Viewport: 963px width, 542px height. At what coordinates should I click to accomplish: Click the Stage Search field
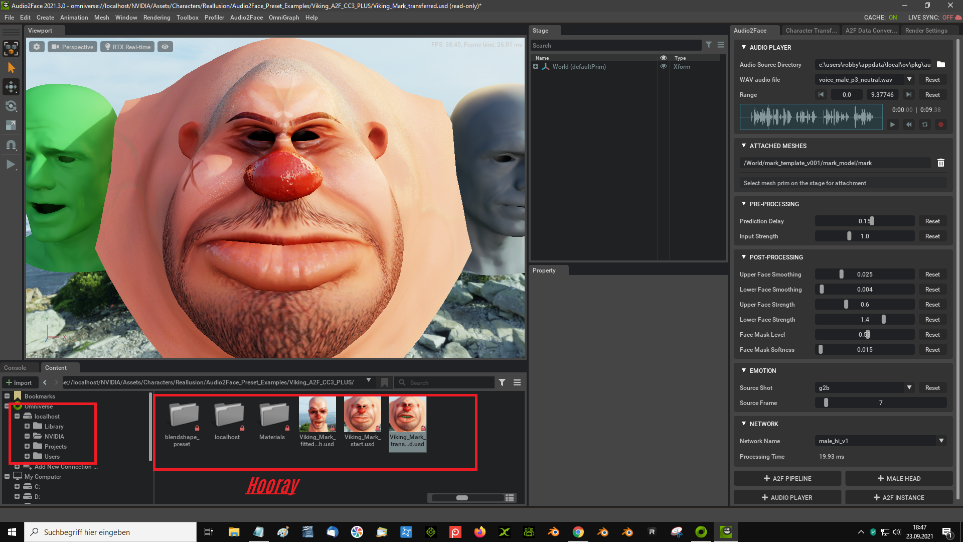[615, 45]
